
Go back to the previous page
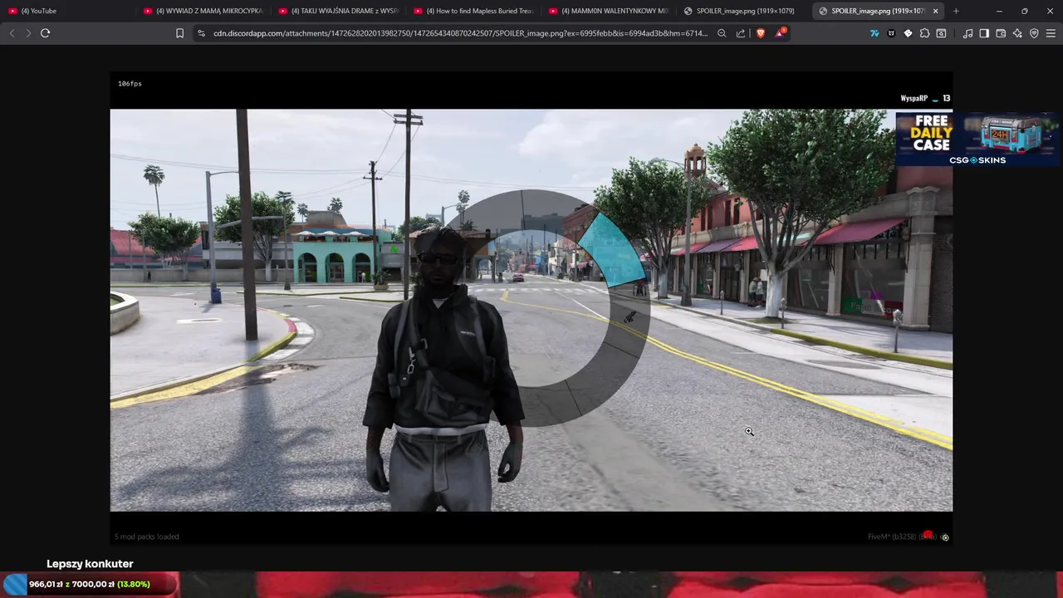[12, 33]
